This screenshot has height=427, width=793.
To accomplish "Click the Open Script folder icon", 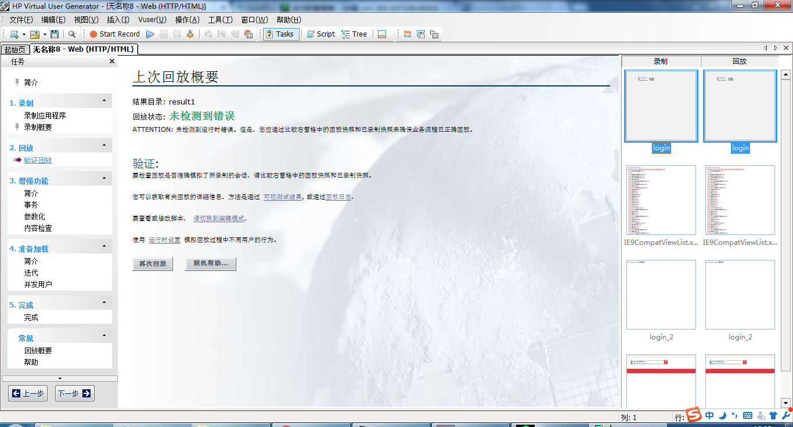I will [35, 34].
